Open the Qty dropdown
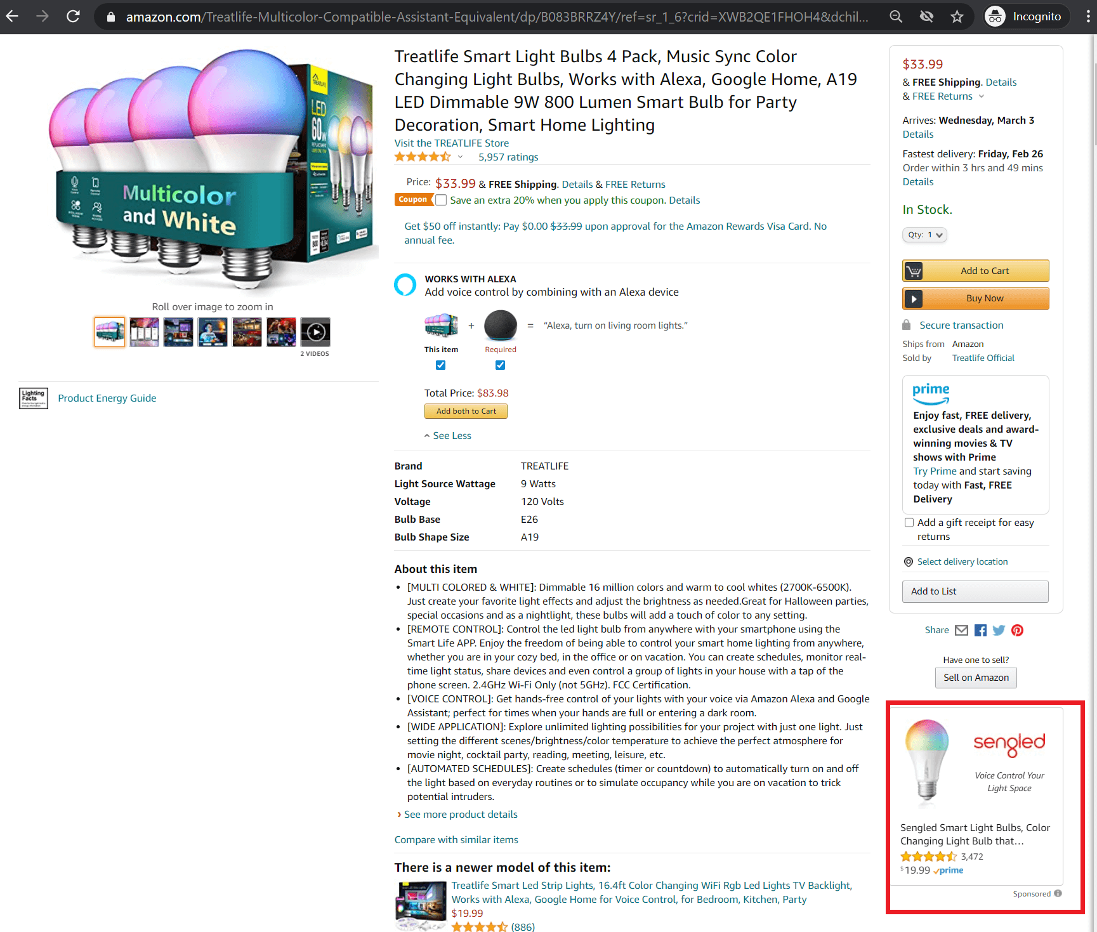1097x932 pixels. (x=924, y=235)
